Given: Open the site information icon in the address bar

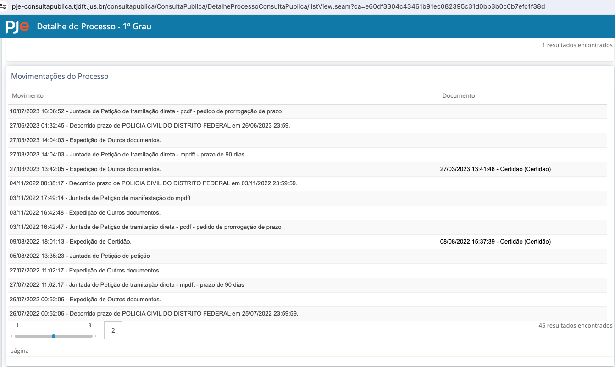Looking at the screenshot, I should [x=3, y=7].
